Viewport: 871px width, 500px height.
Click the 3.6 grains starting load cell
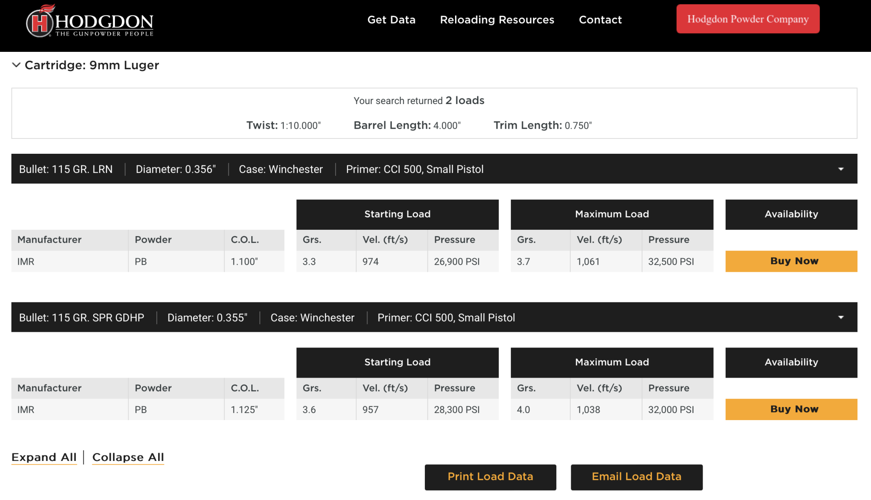pos(326,410)
